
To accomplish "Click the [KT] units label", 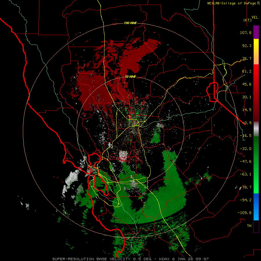I will point(248,20).
